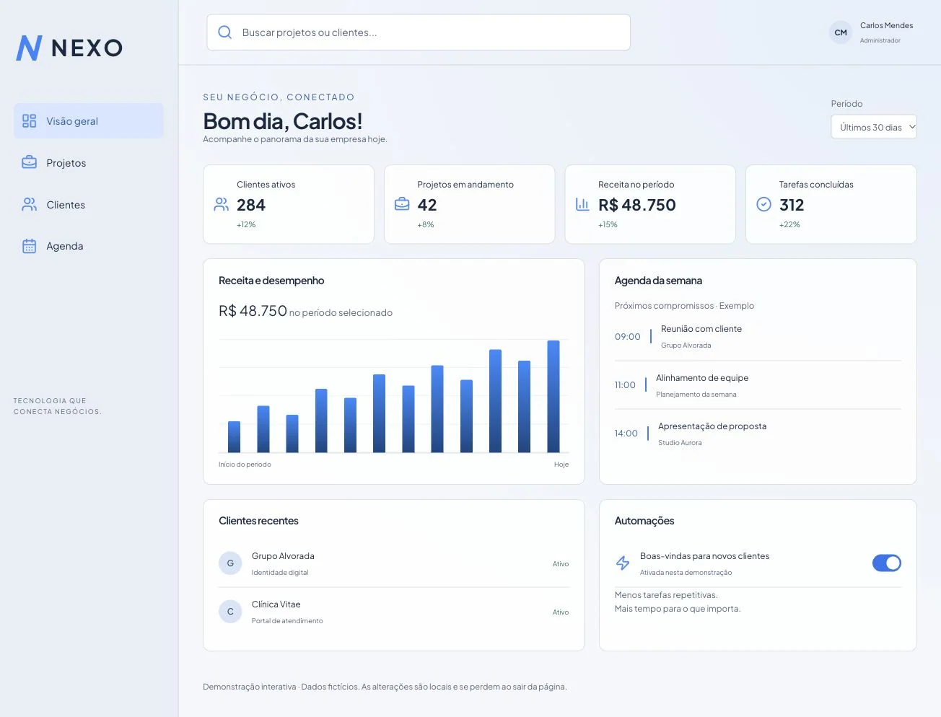Click the 11:00 time in Agenda da semana
941x717 pixels.
[x=625, y=385]
